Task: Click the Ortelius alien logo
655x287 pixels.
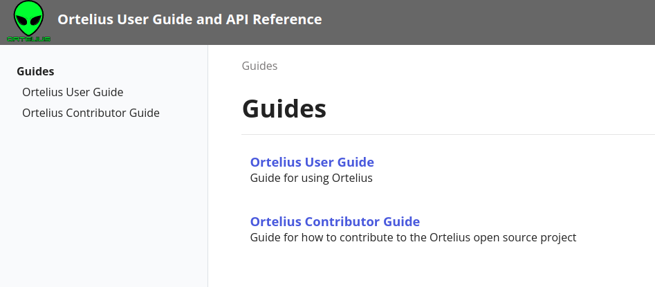Action: [28, 21]
